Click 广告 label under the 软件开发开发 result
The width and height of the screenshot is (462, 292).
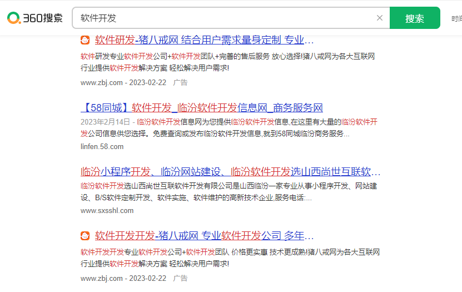(x=180, y=278)
